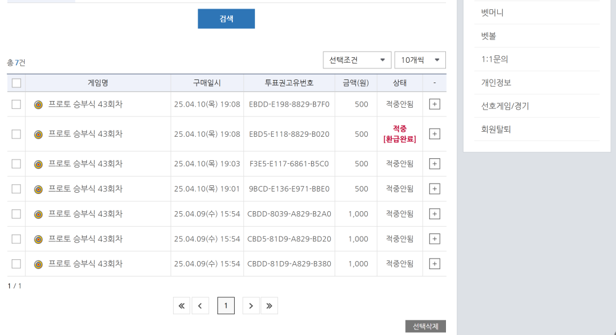
Task: Click plus icon for ticket F3E5-E117-6861-B5C0
Action: pos(434,164)
